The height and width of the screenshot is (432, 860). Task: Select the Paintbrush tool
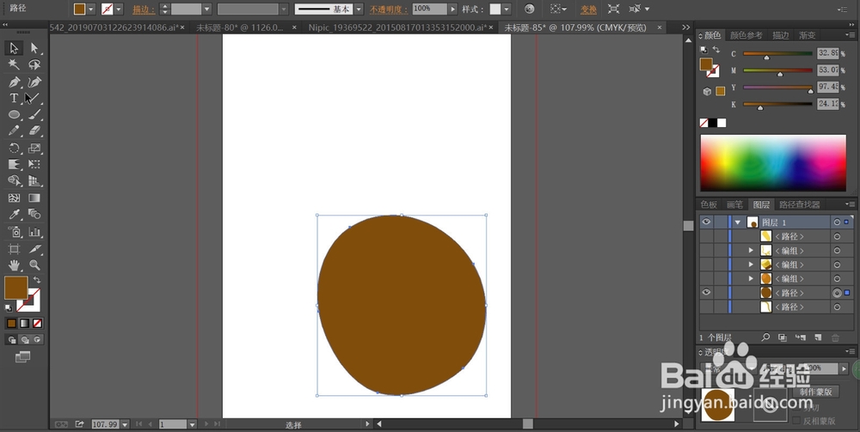pyautogui.click(x=34, y=115)
